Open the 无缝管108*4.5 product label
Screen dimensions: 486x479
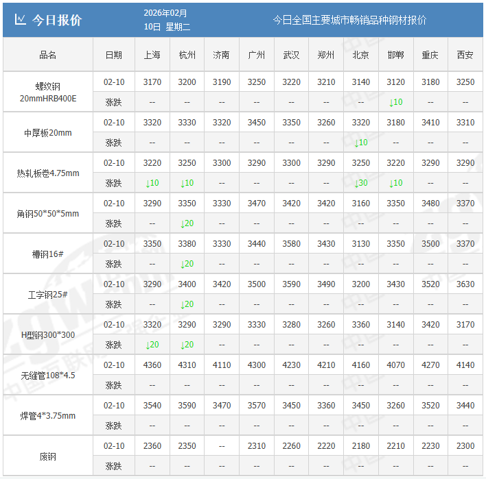point(48,376)
